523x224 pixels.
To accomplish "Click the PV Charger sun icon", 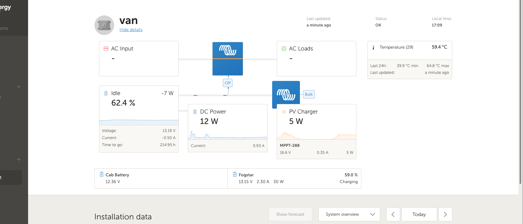I will click(284, 112).
